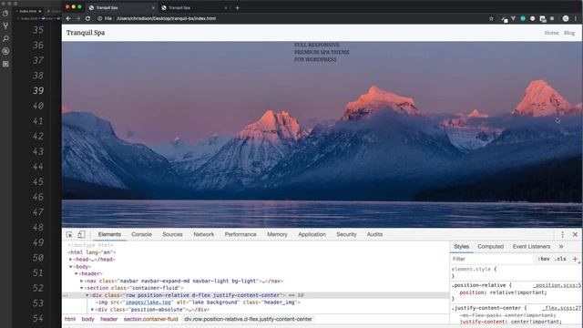Focus the Styles Filter input field
This screenshot has width=583, height=328.
(x=493, y=259)
